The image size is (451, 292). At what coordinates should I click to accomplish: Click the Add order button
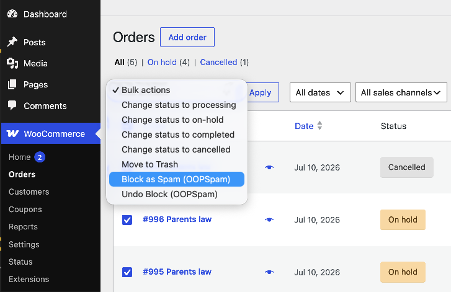tap(187, 37)
